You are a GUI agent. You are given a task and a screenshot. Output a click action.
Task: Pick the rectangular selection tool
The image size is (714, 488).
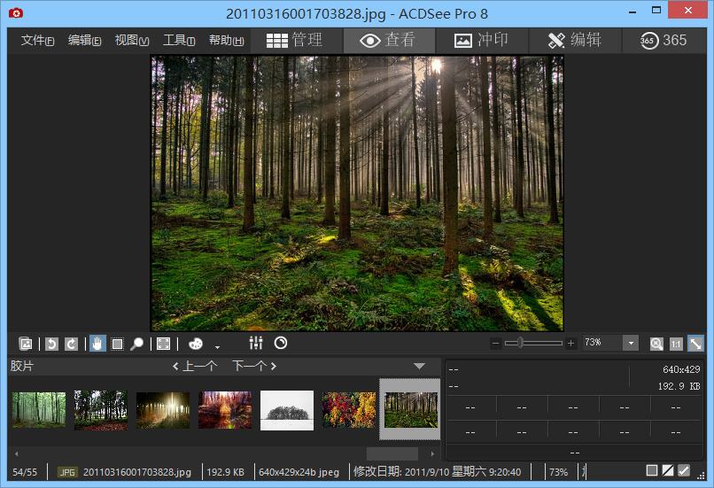coord(117,344)
